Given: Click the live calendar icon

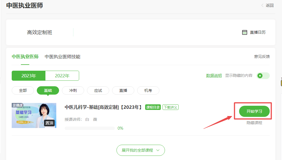Looking at the screenshot, I should [x=244, y=32].
